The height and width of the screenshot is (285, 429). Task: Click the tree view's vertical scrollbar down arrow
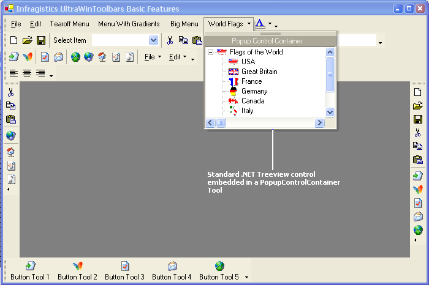(330, 112)
